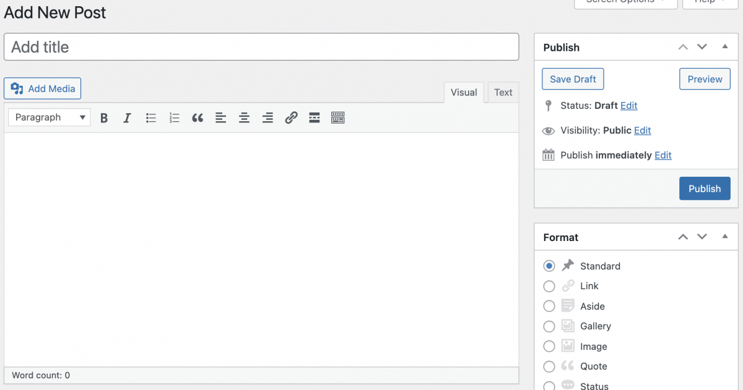Click the Word count: 0 status text

coord(41,375)
